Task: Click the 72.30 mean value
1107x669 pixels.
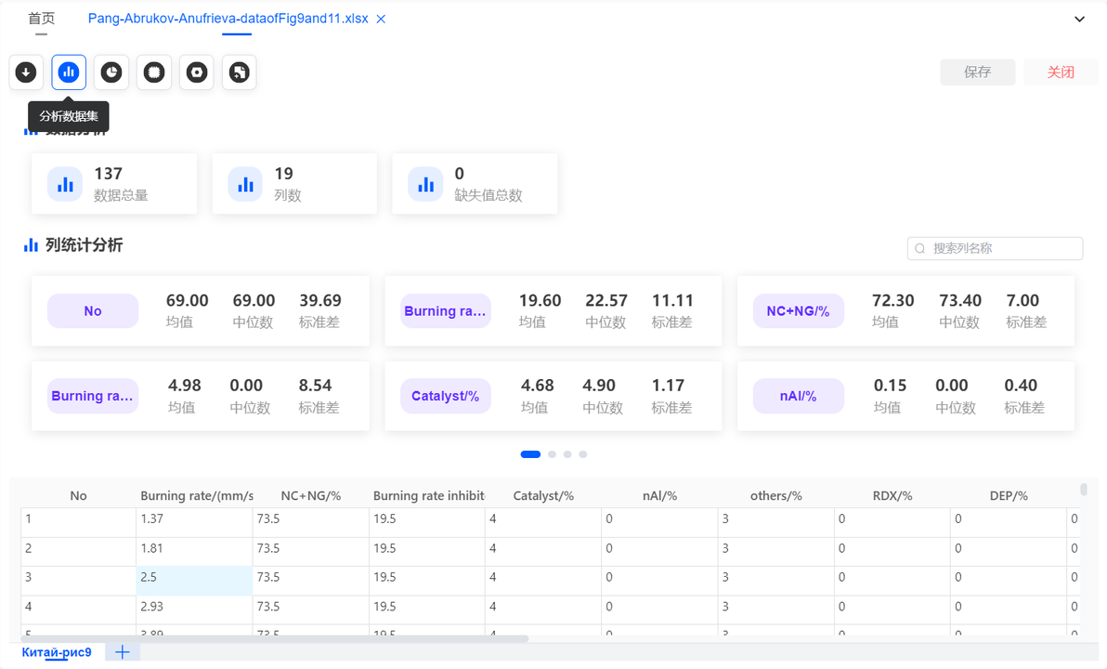Action: point(893,300)
